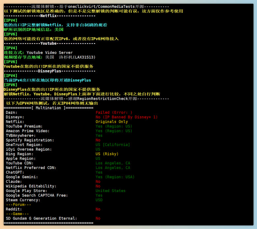Select the 'Failed (Error: )' value
257x229 pixels.
[x=114, y=112]
